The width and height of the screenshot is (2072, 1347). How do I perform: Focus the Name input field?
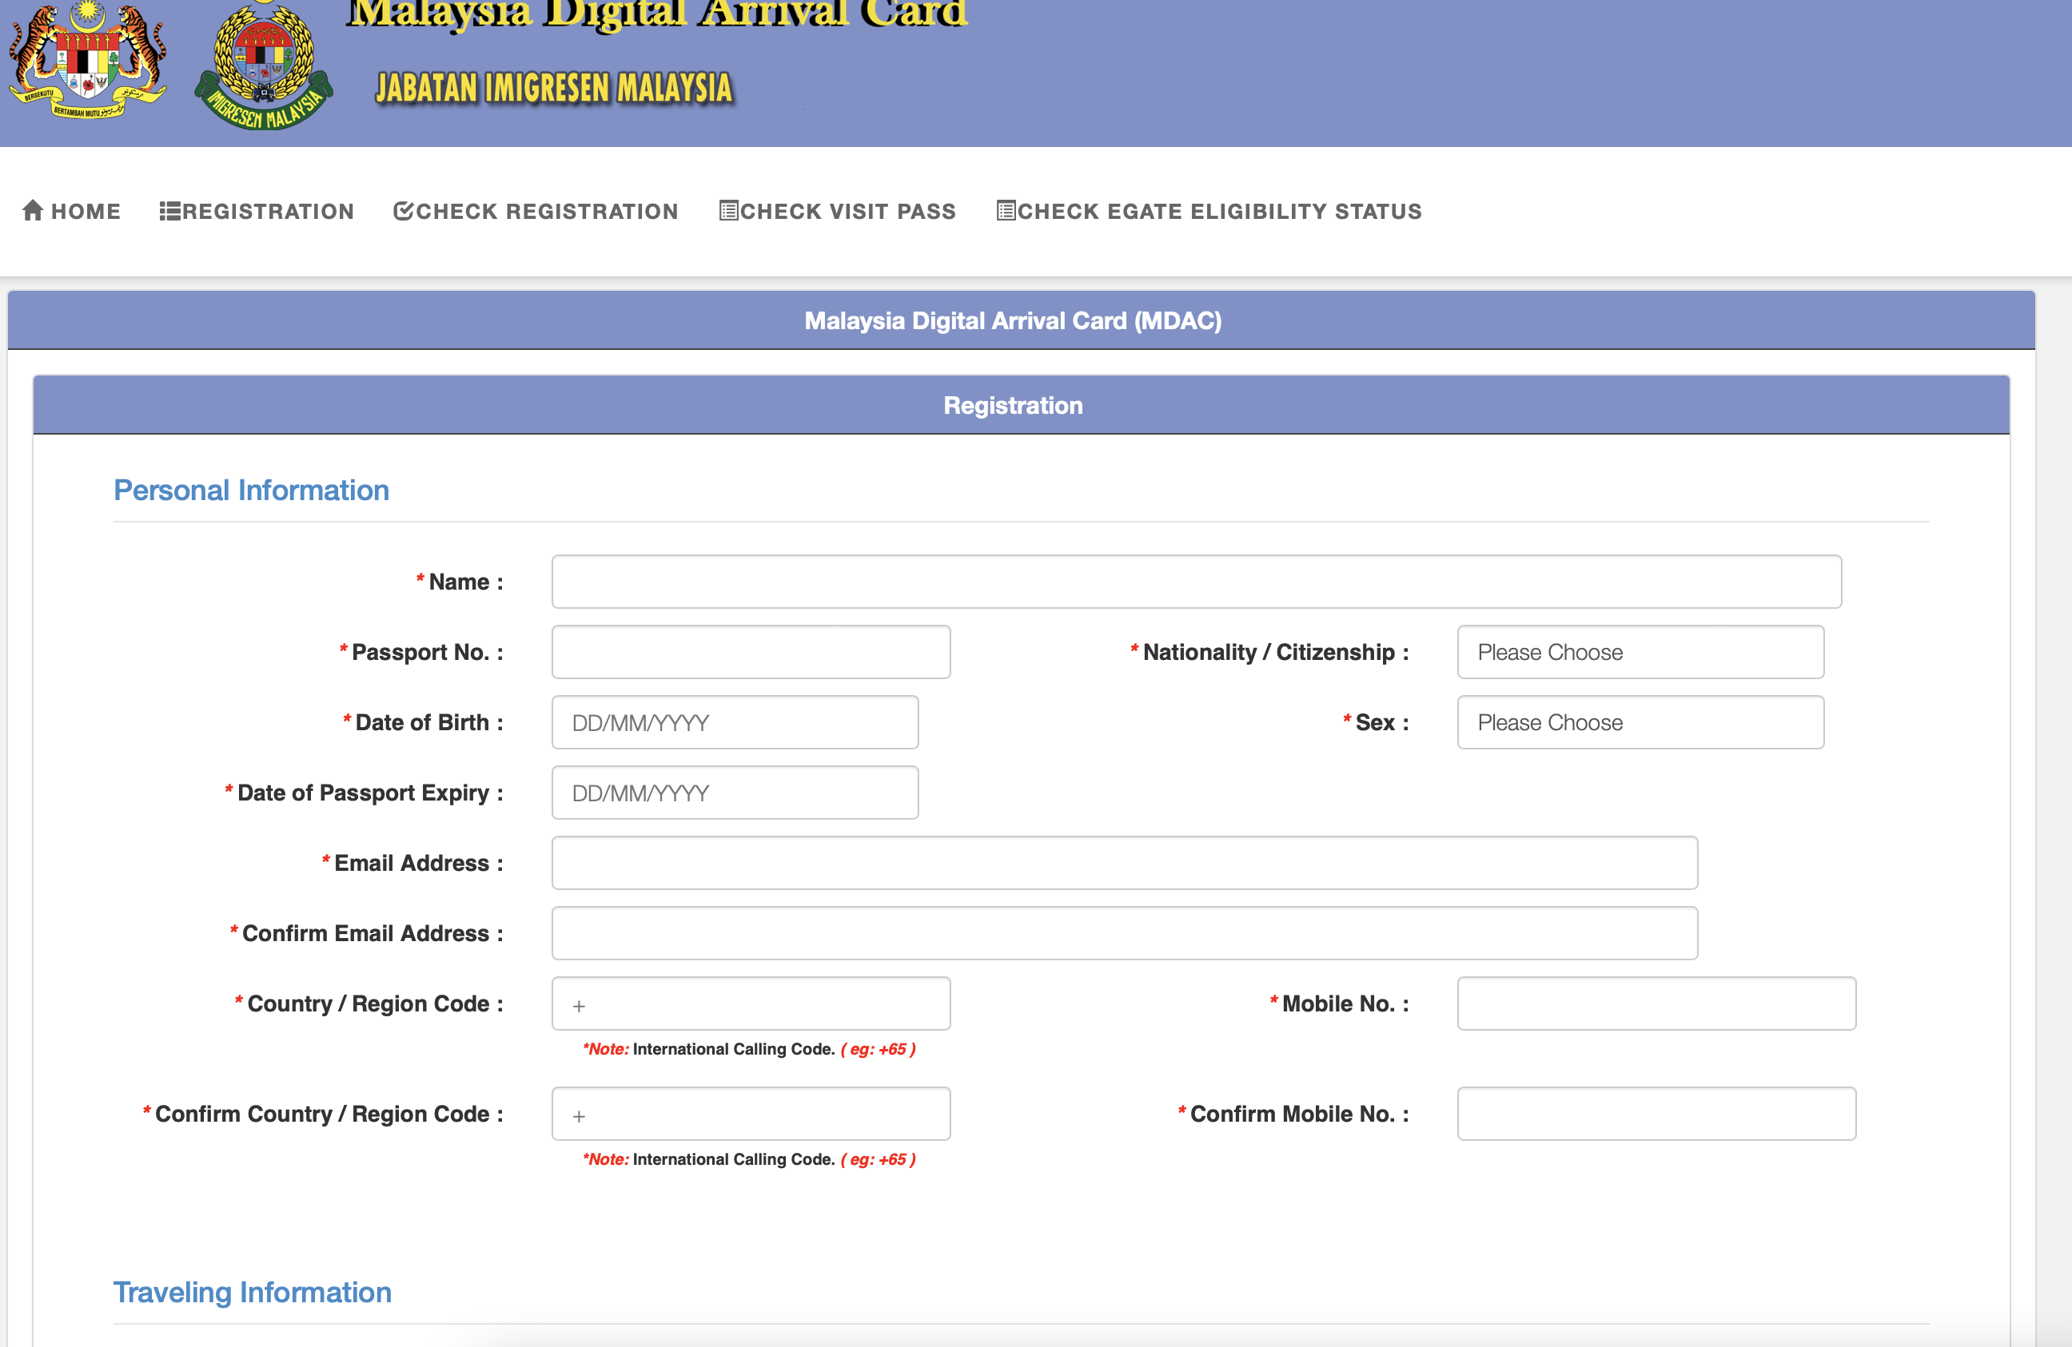pyautogui.click(x=1195, y=582)
